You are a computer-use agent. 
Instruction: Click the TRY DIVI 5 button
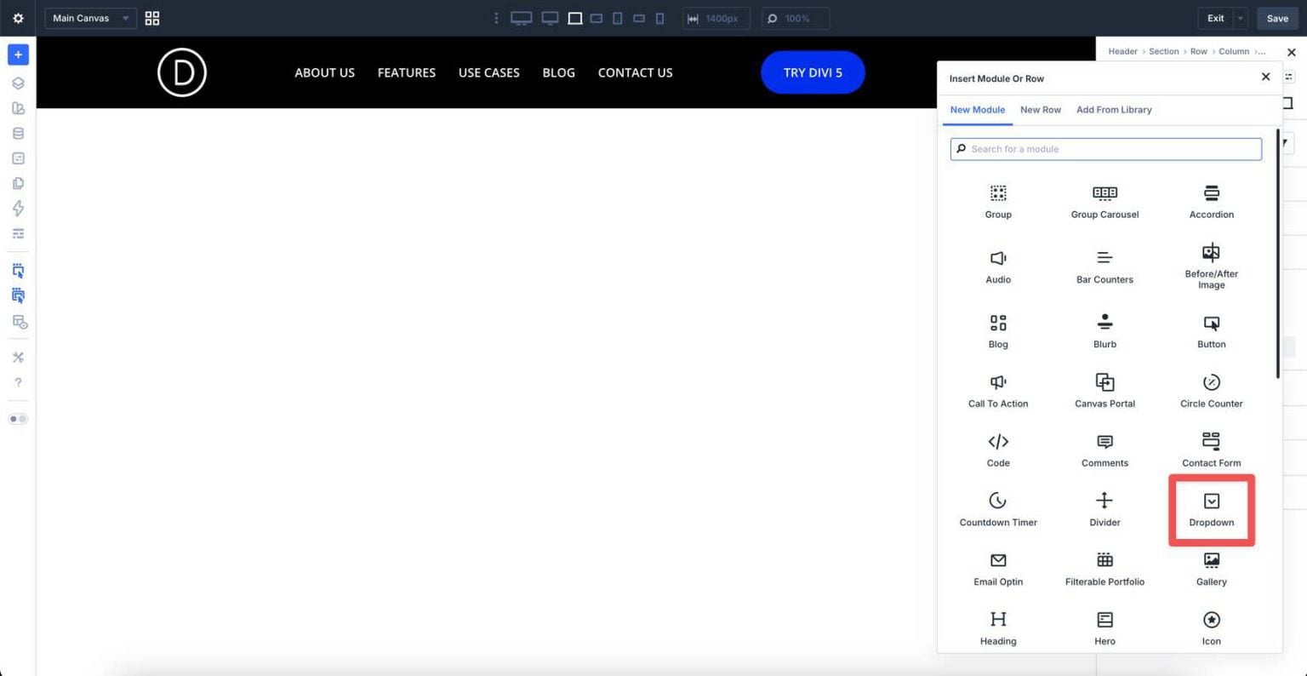813,72
